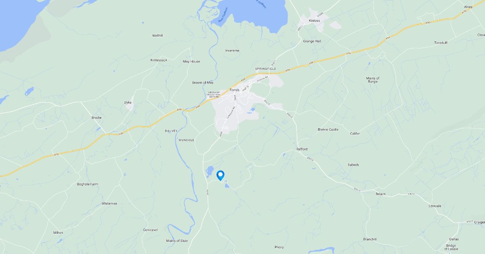This screenshot has width=485, height=254.
Task: Click the Whitemire place label
Action: (x=110, y=204)
